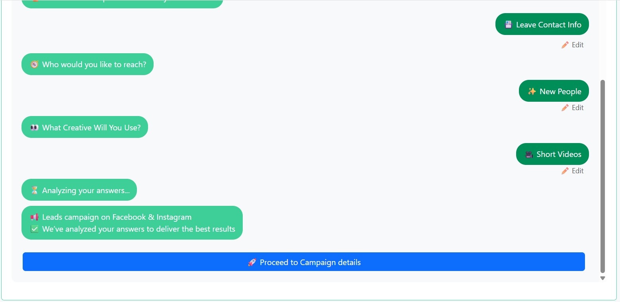Click the hourglass icon in the Analyzing message

35,190
